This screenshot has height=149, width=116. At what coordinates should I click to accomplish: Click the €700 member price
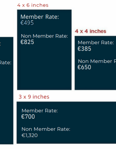(28, 117)
